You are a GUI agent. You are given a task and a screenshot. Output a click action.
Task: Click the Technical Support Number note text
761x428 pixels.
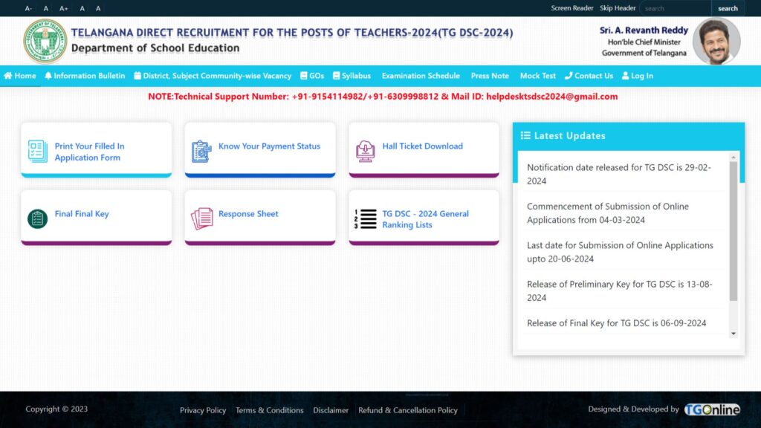point(383,97)
